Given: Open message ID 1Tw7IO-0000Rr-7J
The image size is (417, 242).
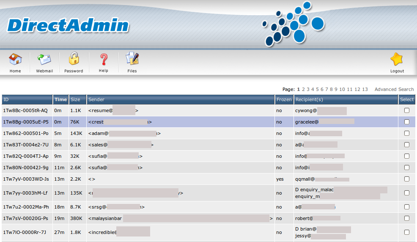Looking at the screenshot, I should 25,232.
